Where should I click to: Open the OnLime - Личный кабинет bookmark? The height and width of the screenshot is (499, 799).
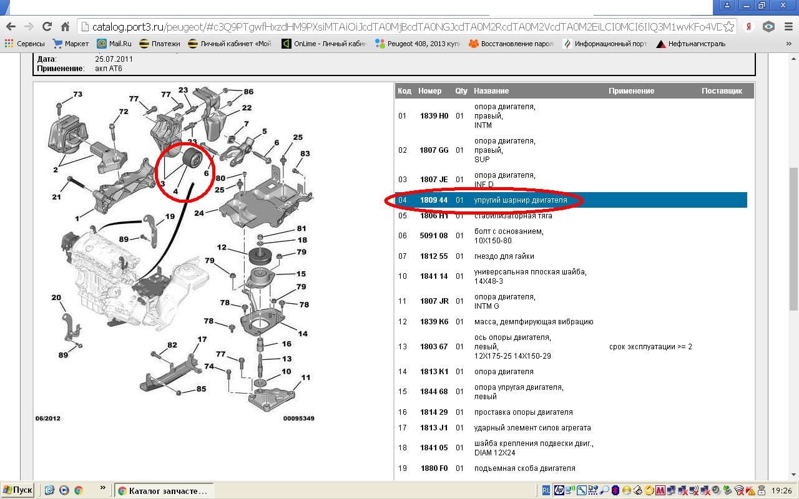coord(325,44)
